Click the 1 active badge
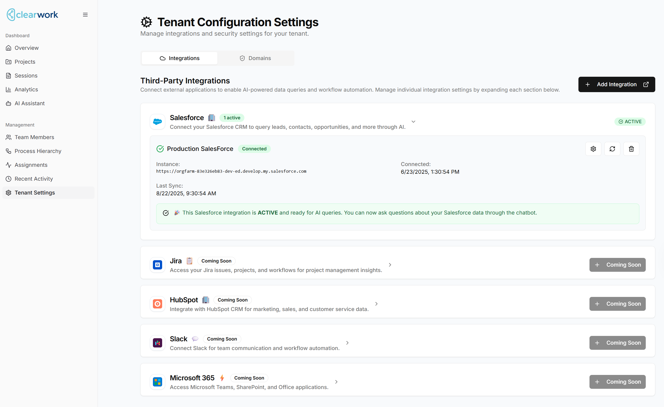664x407 pixels. pyautogui.click(x=232, y=118)
